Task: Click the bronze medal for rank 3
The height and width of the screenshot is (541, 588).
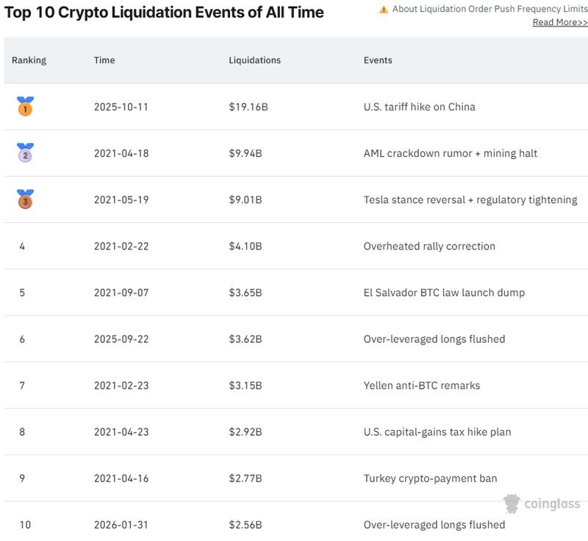Action: [24, 199]
